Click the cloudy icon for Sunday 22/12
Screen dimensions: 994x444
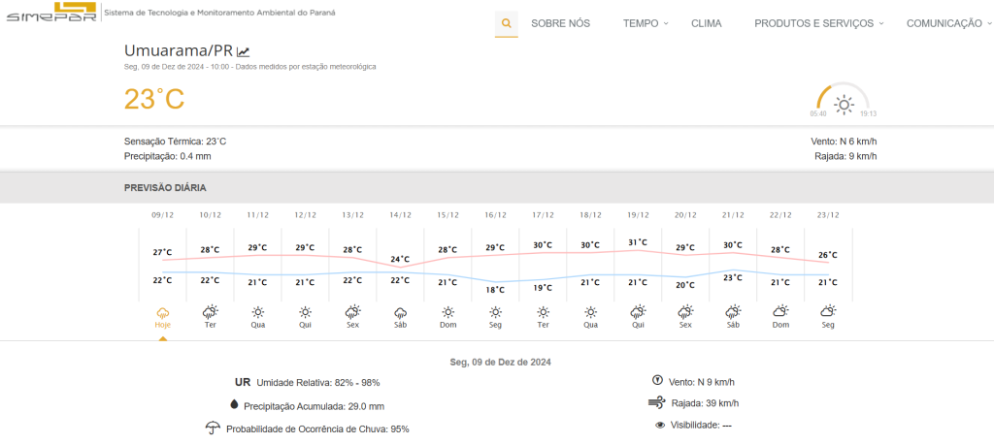(780, 313)
